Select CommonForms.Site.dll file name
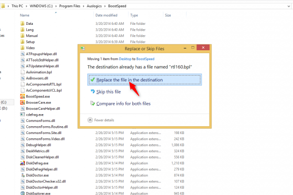Image resolution: width=293 pixels, height=195 pixels. point(44,133)
